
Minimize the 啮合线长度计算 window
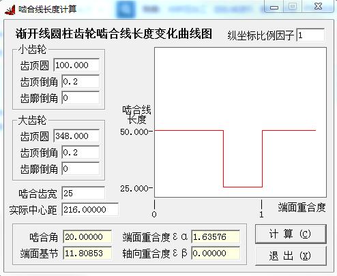click(x=274, y=7)
